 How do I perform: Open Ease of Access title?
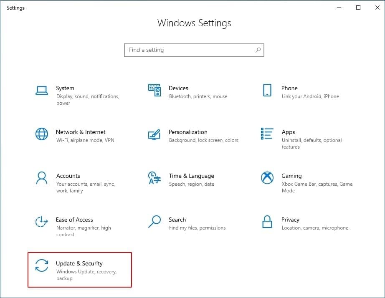tap(74, 220)
